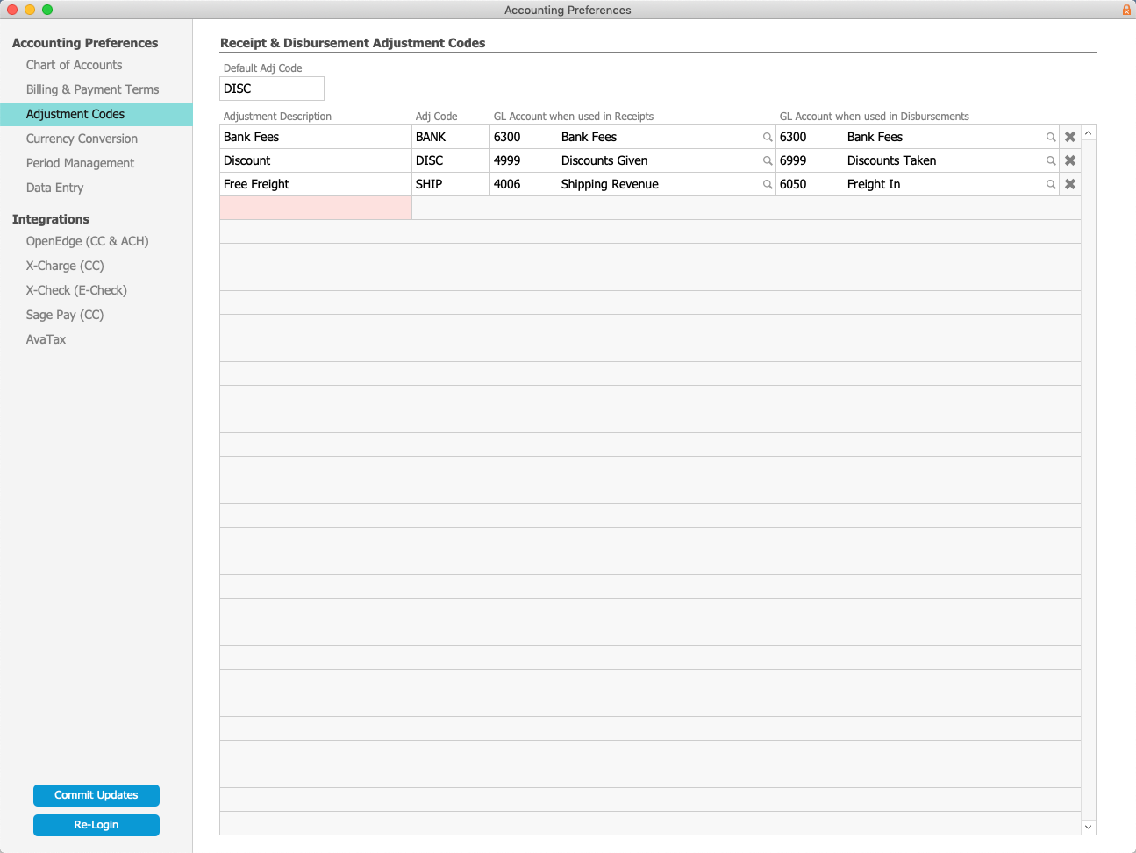Edit the BANK adj code cell
Viewport: 1136px width, 853px height.
point(451,137)
